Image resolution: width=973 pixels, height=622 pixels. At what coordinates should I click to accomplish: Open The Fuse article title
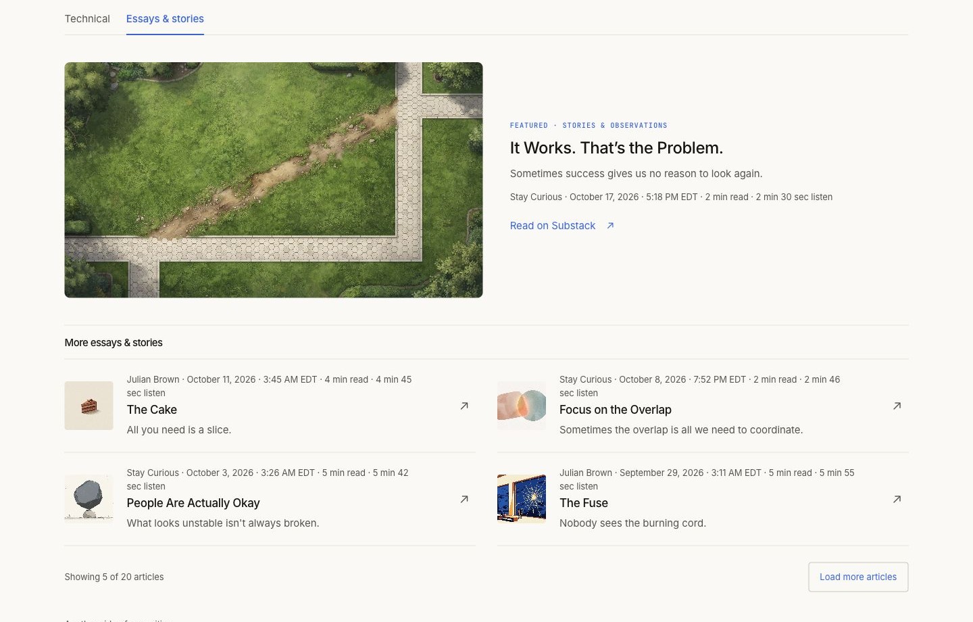[x=584, y=503]
